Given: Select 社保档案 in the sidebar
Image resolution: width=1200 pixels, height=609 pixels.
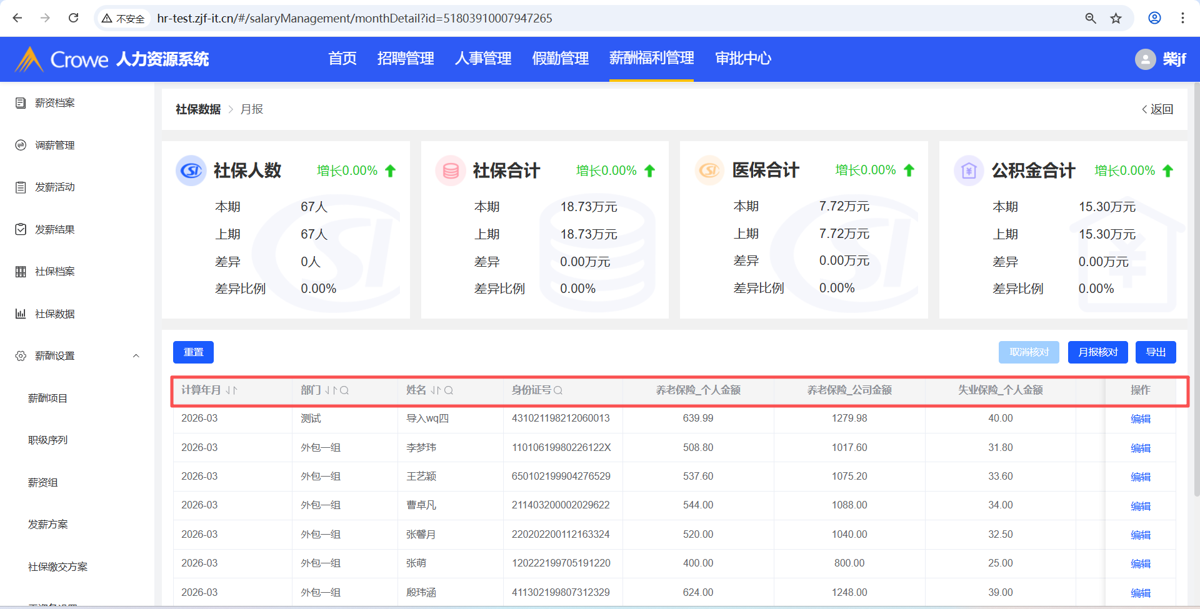Looking at the screenshot, I should [x=54, y=272].
